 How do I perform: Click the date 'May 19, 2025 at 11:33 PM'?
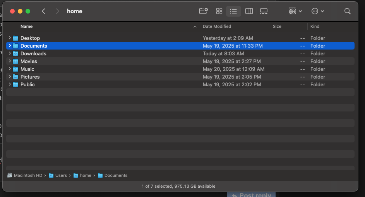(x=233, y=46)
